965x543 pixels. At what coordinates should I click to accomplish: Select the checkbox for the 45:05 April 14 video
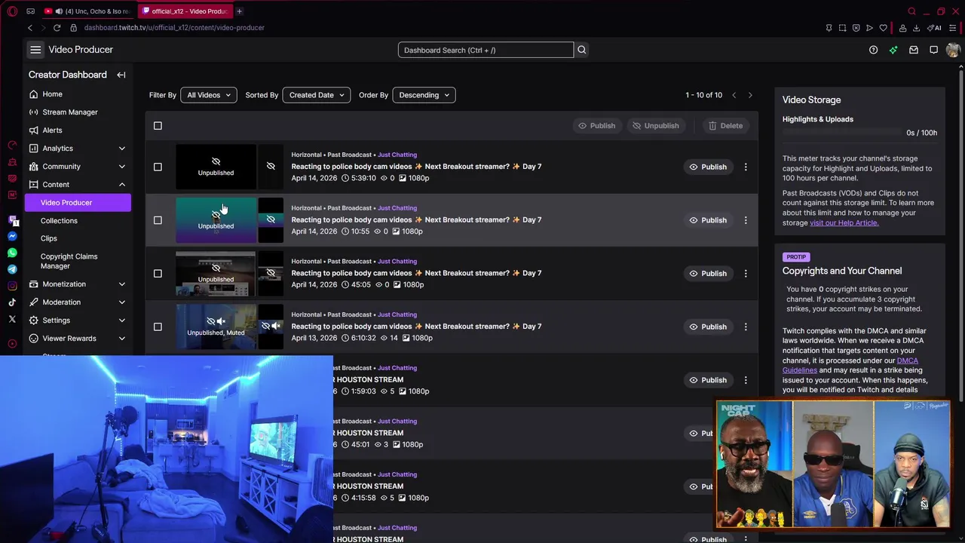click(x=158, y=273)
